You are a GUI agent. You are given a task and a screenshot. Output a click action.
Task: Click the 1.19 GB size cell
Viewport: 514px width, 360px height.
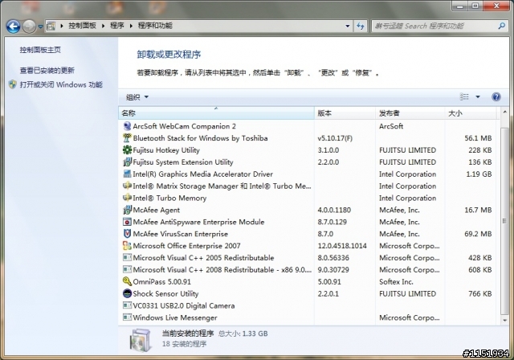(479, 174)
